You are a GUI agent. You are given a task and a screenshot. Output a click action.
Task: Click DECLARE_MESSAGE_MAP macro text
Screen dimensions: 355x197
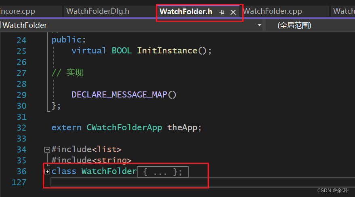(119, 95)
